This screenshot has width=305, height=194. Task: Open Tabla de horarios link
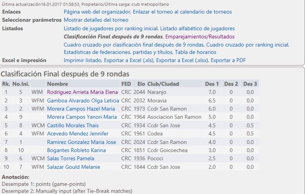click(196, 52)
